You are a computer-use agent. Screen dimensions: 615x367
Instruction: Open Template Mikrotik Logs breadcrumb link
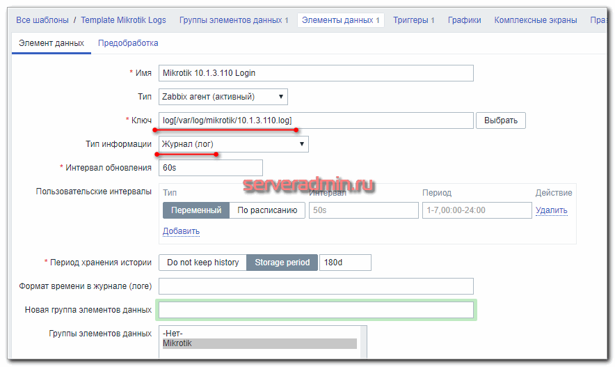123,20
